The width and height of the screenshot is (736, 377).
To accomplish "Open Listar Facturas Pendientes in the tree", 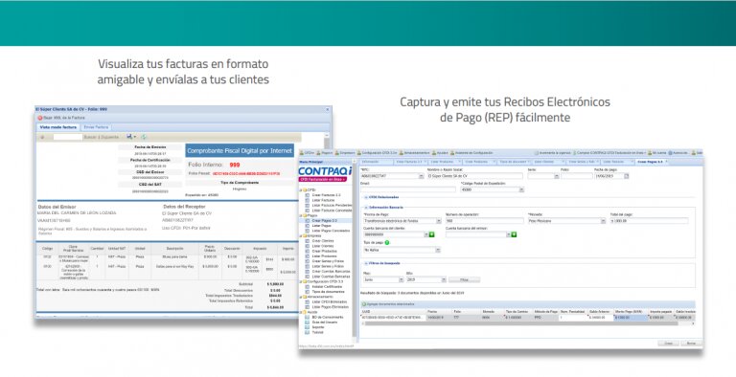I will [331, 206].
